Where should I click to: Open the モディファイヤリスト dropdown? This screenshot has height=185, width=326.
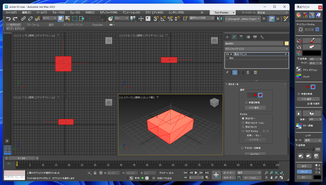[257, 49]
